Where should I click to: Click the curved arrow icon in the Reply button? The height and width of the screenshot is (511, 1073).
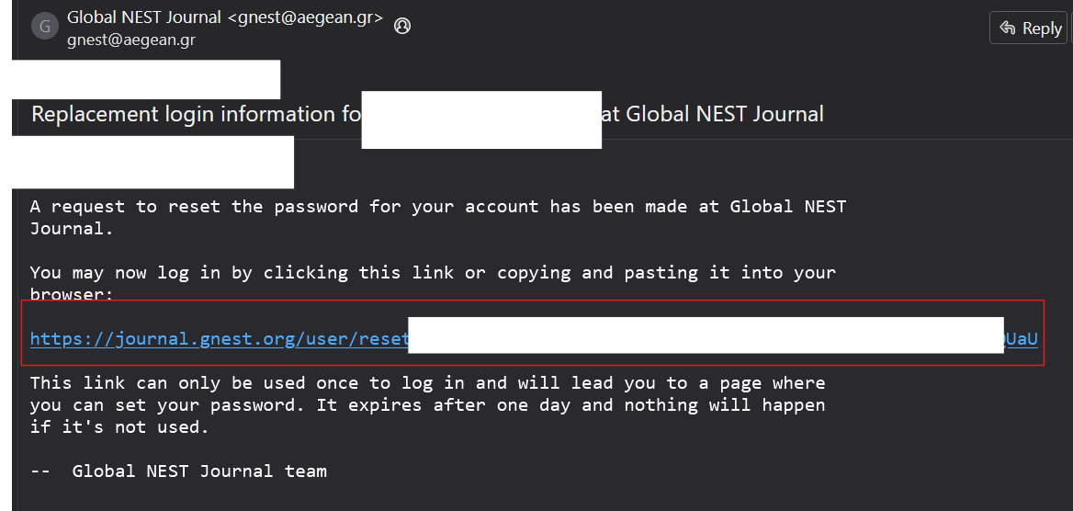tap(1008, 28)
